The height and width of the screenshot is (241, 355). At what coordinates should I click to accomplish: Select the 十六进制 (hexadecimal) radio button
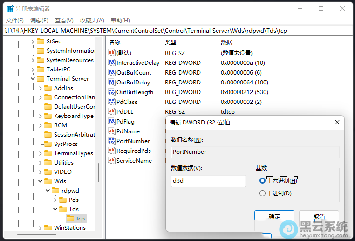point(263,180)
